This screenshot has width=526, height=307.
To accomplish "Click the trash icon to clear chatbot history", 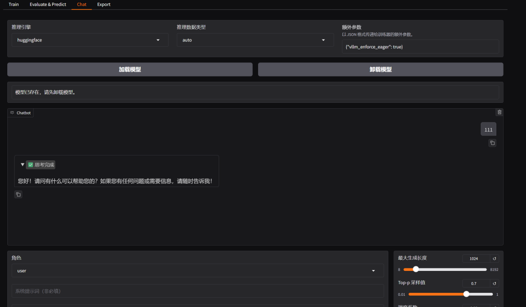I will pyautogui.click(x=499, y=112).
